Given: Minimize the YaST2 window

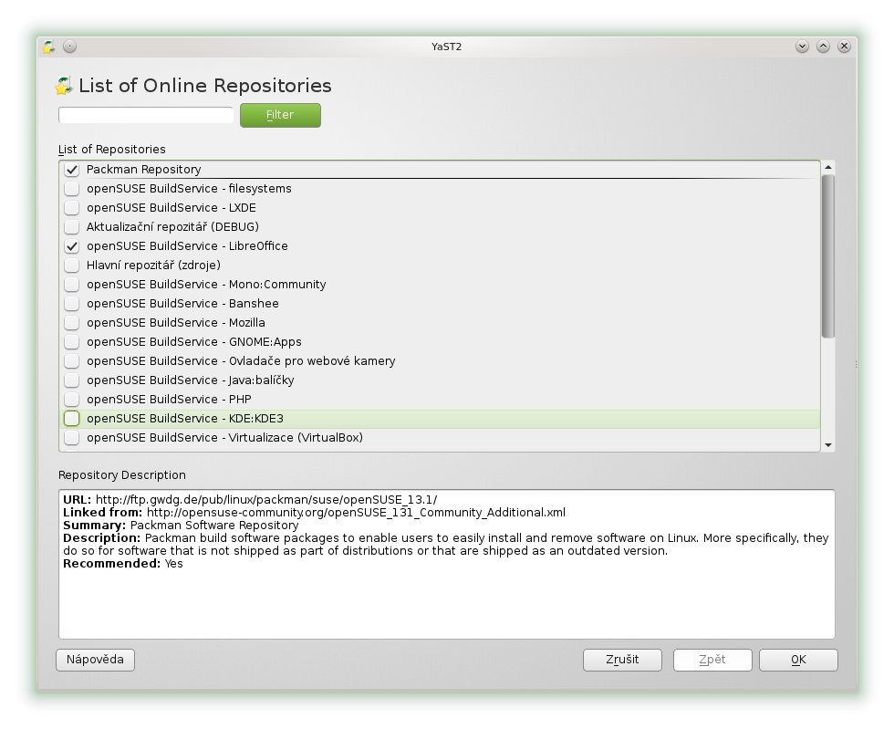Looking at the screenshot, I should point(802,47).
